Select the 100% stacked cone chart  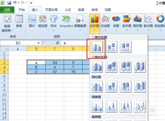click(x=125, y=107)
